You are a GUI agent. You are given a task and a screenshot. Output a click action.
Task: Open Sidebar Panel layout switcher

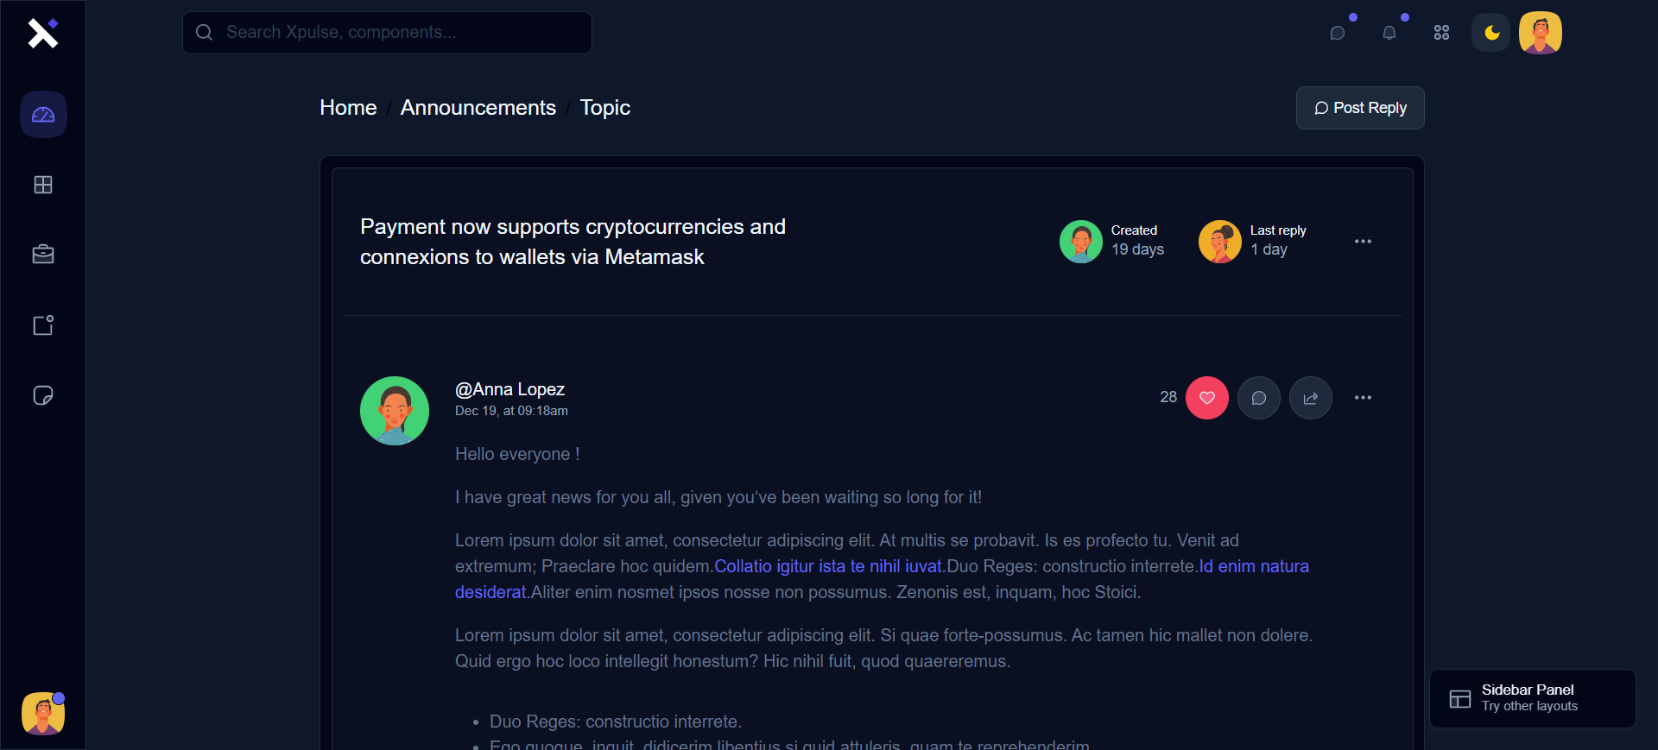tap(1532, 698)
